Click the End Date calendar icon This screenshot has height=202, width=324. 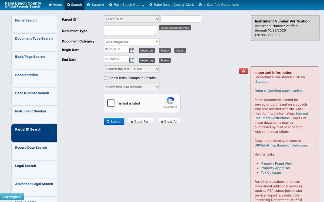(132, 60)
